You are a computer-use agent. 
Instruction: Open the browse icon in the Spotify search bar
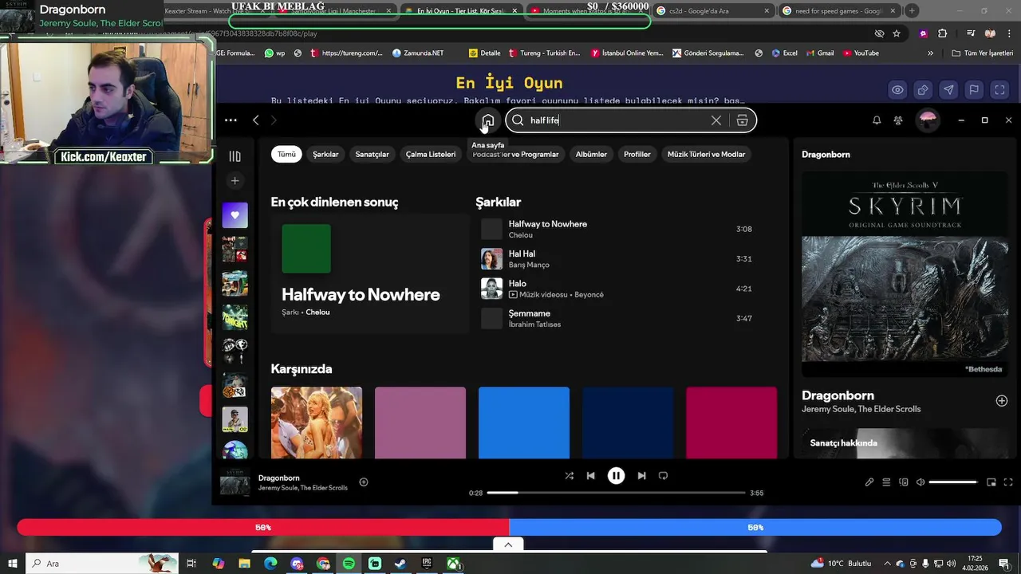(x=742, y=120)
